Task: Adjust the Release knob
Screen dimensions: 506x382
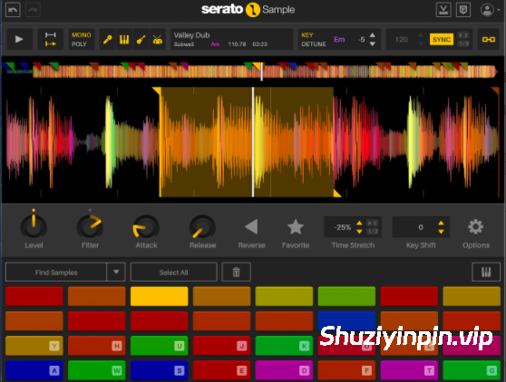Action: pyautogui.click(x=202, y=226)
